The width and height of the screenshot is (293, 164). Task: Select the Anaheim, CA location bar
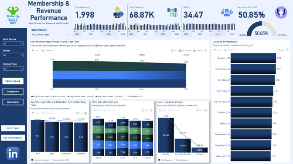(x=253, y=58)
